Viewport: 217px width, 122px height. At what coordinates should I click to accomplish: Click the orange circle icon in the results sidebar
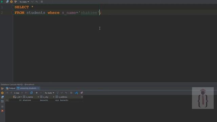click(x=2, y=93)
